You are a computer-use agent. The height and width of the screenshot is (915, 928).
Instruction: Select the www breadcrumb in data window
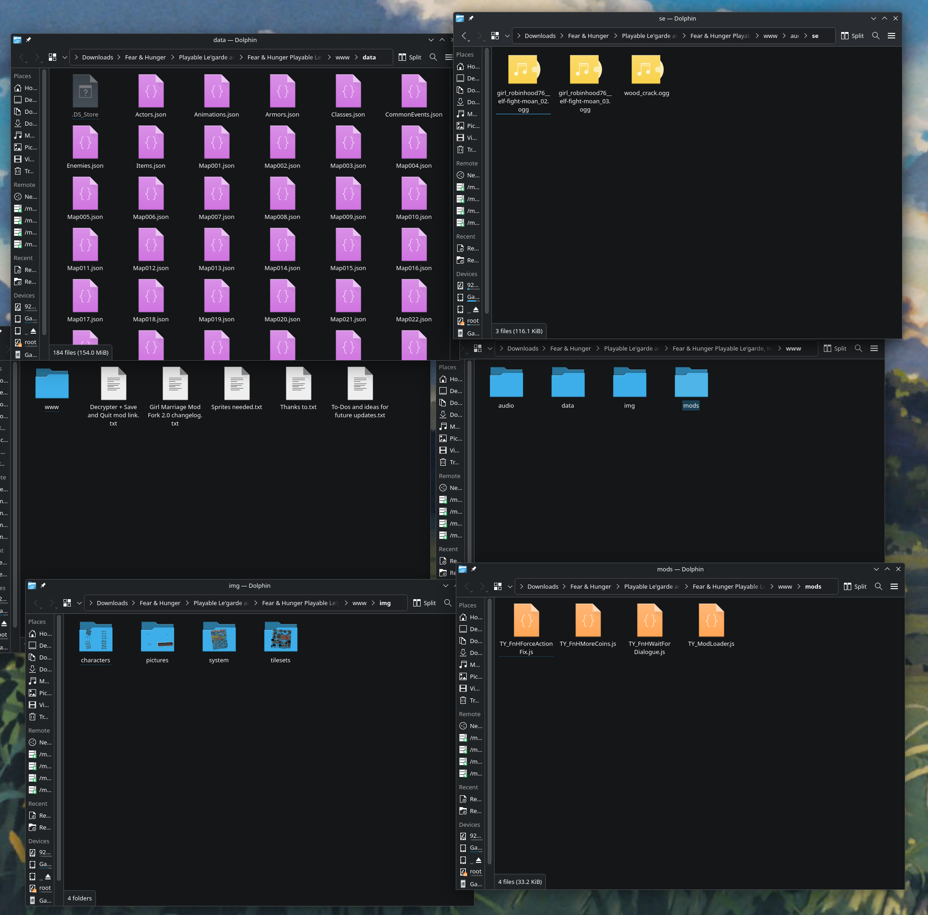pos(342,57)
